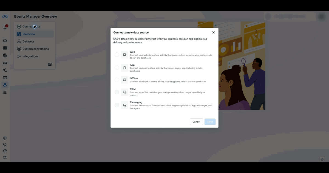Screen dimensions: 329x173
Task: Open Integrations in the navigation menu
Action: [35, 56]
